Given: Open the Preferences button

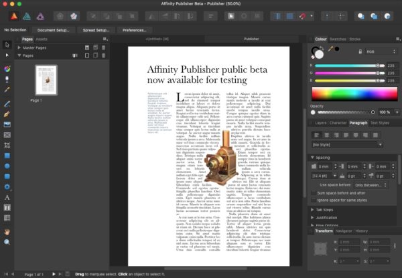Looking at the screenshot, I should click(x=135, y=30).
